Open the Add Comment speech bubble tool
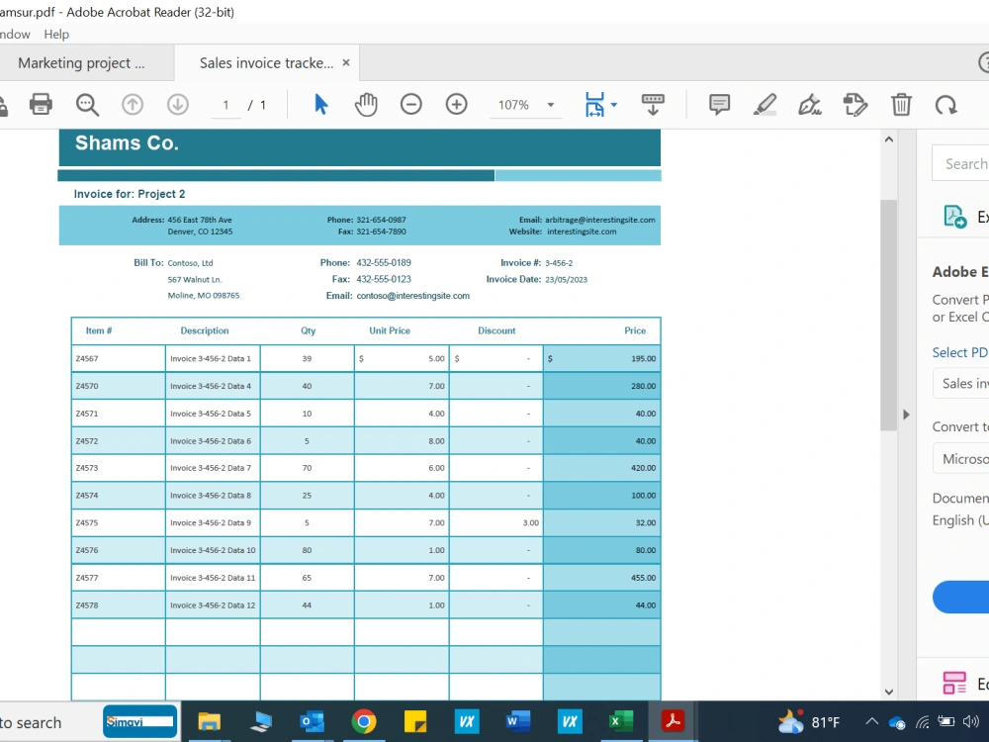Screen dimensions: 989x742 coord(719,104)
